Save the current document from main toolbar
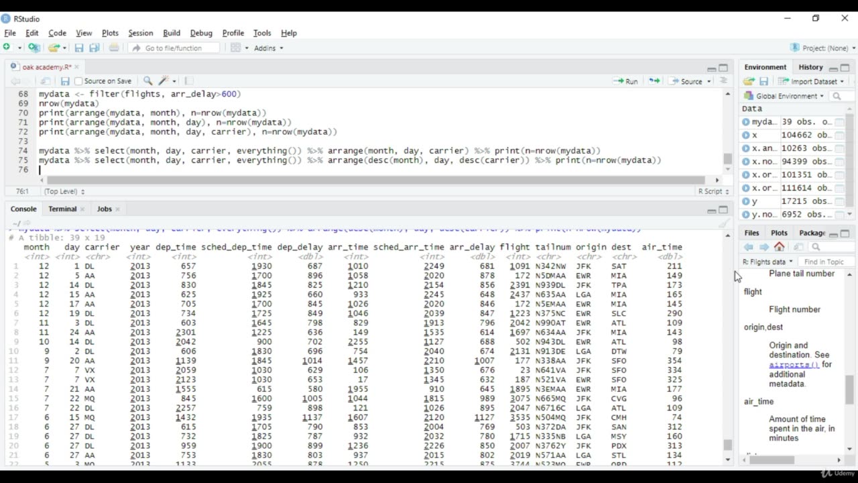This screenshot has height=483, width=858. [x=79, y=48]
